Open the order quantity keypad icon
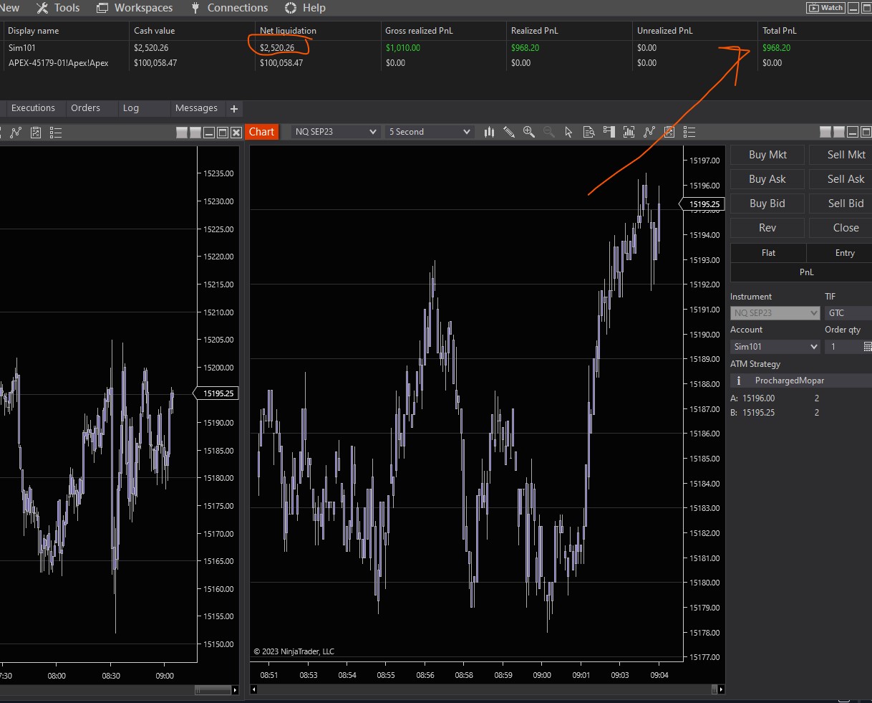This screenshot has width=872, height=703. coord(867,347)
